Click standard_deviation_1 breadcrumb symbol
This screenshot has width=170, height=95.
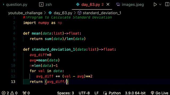click(102, 13)
